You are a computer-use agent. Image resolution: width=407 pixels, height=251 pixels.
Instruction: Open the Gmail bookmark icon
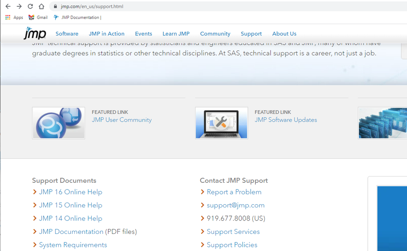point(31,17)
